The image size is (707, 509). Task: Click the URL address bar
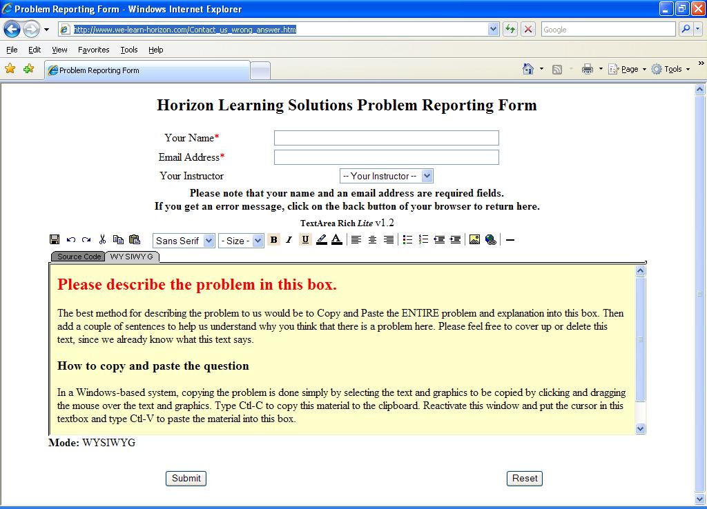click(x=273, y=30)
